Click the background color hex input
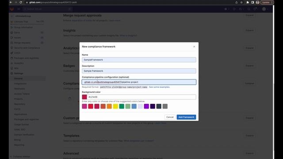The height and width of the screenshot is (159, 283). point(141,97)
